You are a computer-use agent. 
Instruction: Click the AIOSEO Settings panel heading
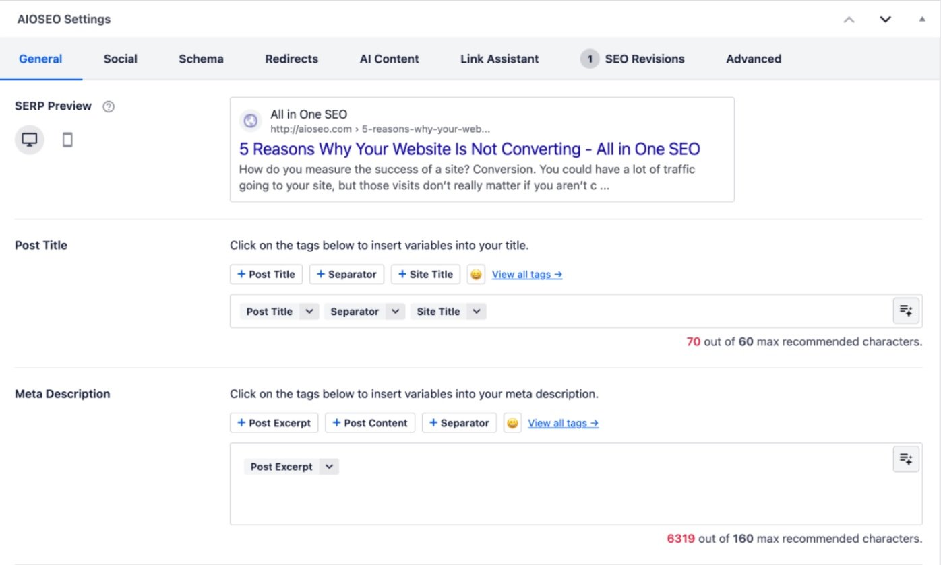pos(64,20)
